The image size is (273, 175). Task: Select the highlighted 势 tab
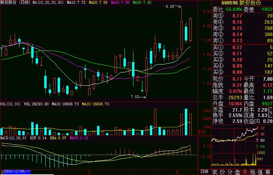pyautogui.click(x=245, y=172)
